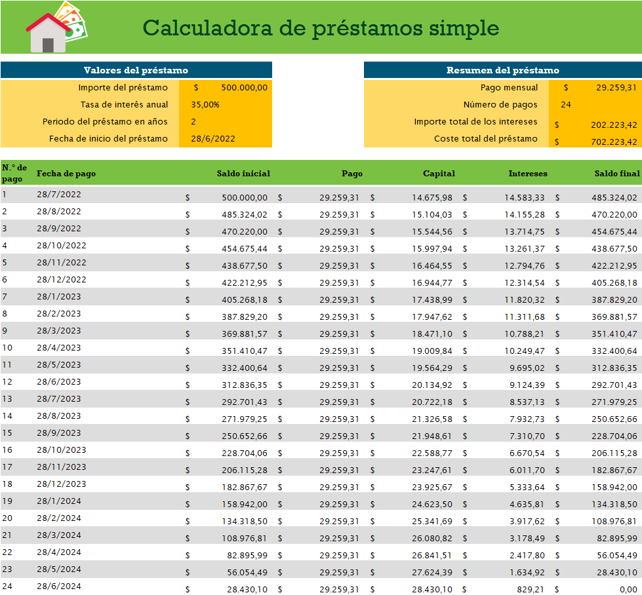Image resolution: width=642 pixels, height=595 pixels.
Task: Select the Número de pagos label
Action: [500, 105]
